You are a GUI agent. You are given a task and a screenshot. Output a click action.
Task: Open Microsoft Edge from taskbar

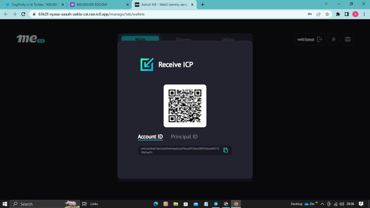(x=156, y=204)
